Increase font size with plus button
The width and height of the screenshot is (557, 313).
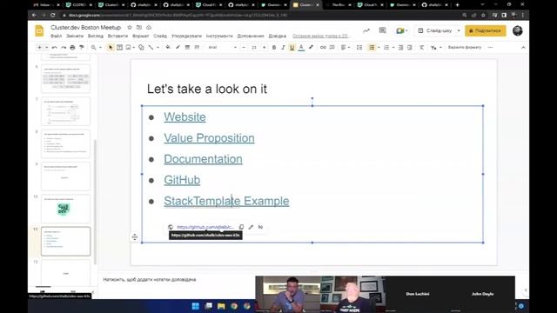264,47
